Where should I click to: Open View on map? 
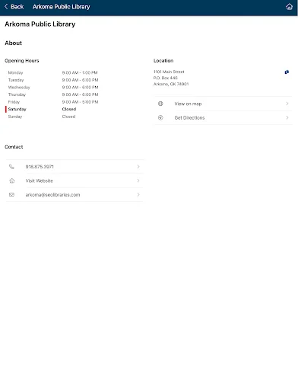[x=223, y=104]
